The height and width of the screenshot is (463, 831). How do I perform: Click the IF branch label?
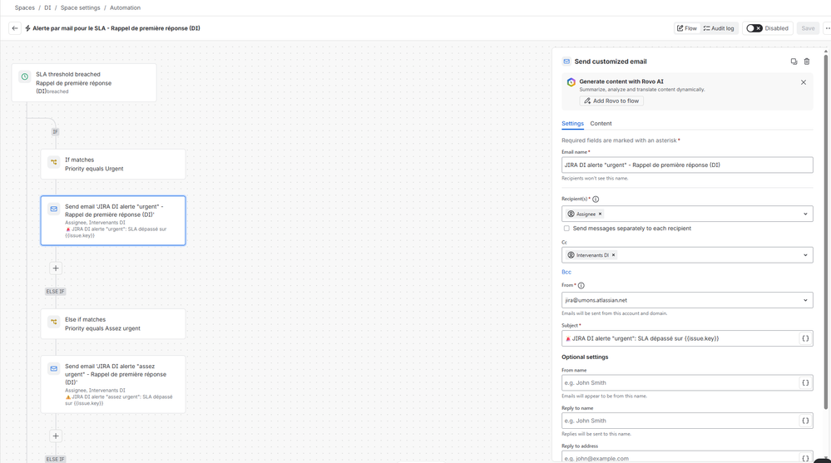coord(55,131)
